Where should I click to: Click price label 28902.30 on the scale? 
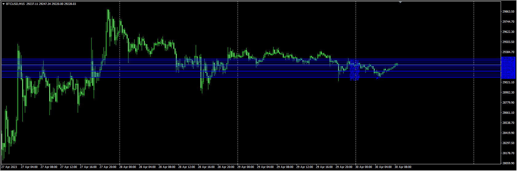click(x=508, y=93)
